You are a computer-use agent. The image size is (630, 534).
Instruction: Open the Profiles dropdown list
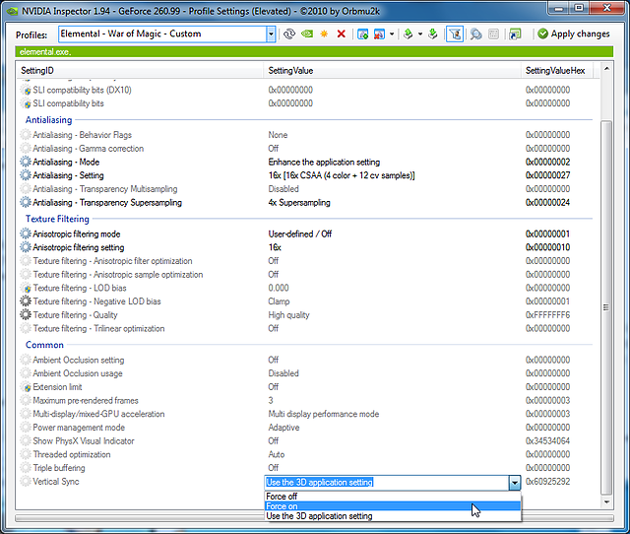pos(271,33)
